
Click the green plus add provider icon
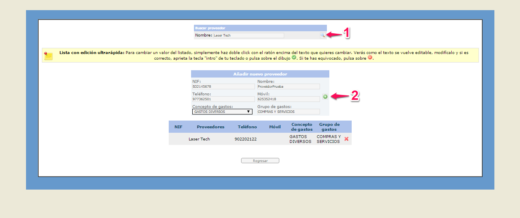pos(325,97)
